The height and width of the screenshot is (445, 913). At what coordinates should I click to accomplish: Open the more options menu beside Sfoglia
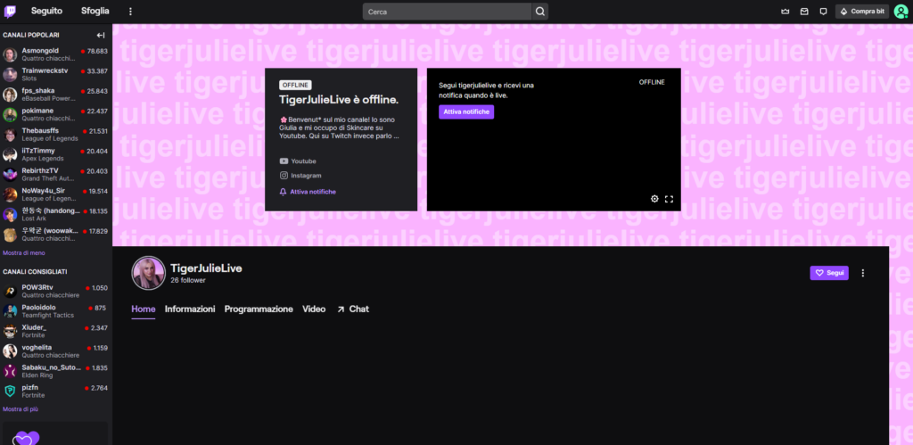pyautogui.click(x=130, y=11)
